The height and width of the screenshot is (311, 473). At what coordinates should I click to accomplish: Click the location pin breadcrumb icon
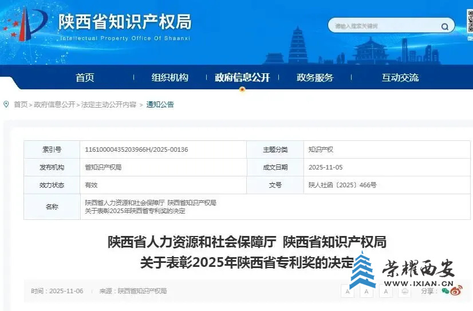6,104
